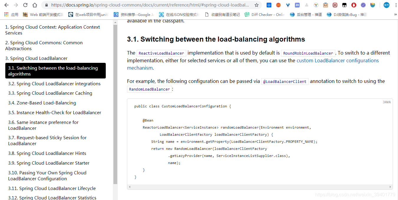Open the colorful Y circle extension
398x200 pixels.
pos(316,5)
